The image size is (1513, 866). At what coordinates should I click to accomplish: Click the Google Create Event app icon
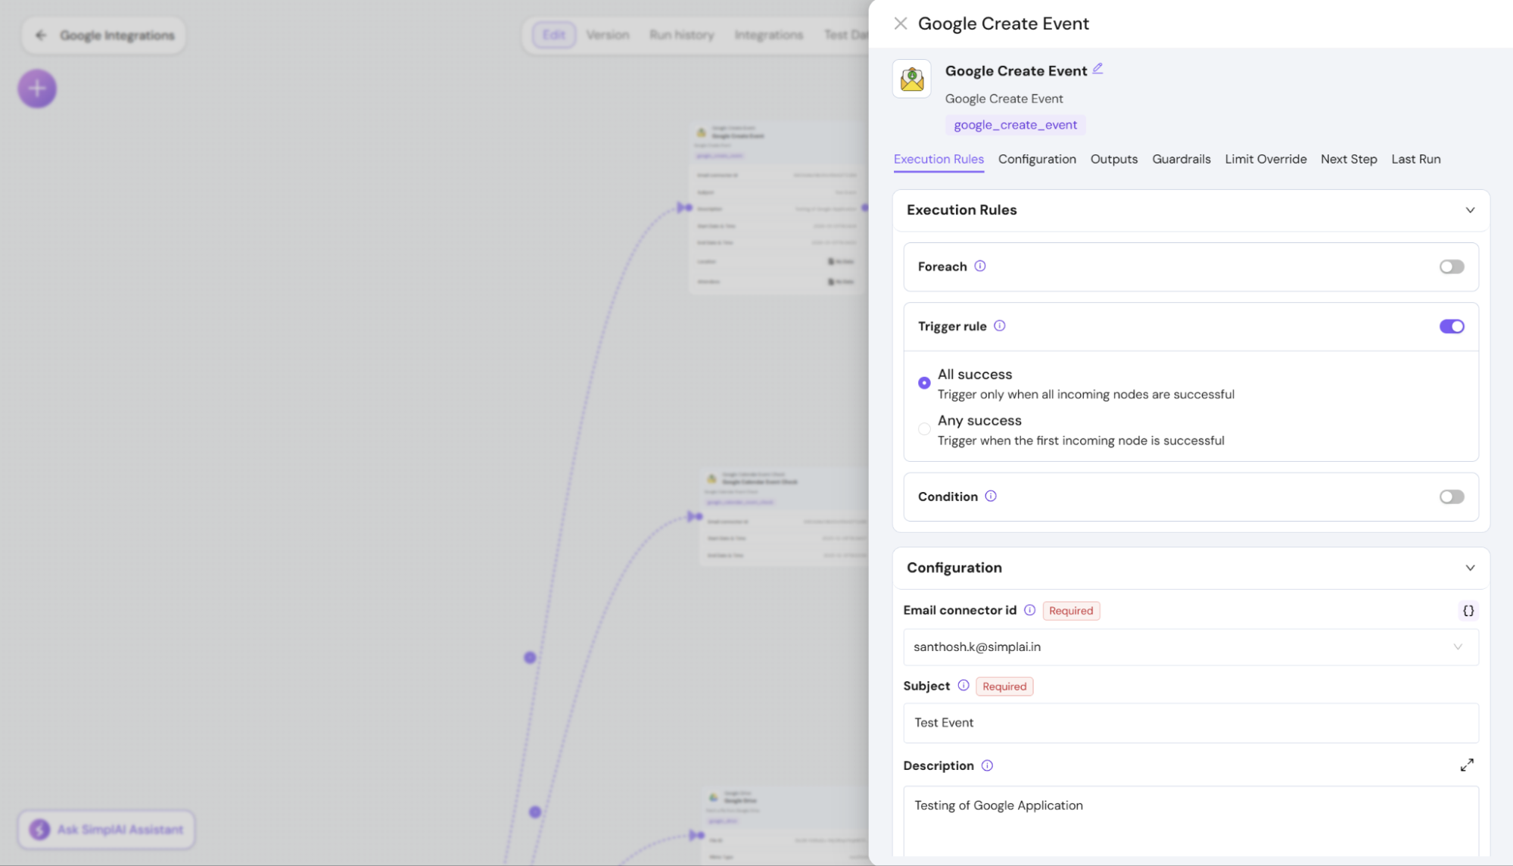pyautogui.click(x=912, y=79)
